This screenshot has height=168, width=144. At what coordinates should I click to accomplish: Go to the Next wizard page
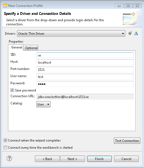tap(73, 159)
